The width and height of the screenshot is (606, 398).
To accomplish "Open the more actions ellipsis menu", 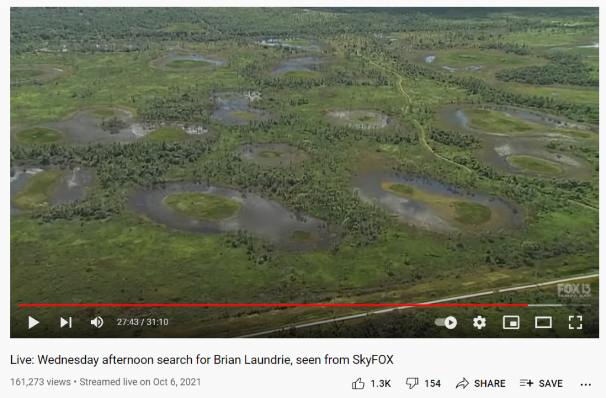I will (x=585, y=384).
